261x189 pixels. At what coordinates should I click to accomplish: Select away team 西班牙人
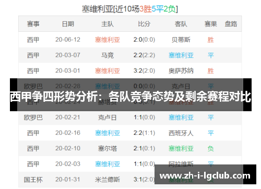pos(181,133)
